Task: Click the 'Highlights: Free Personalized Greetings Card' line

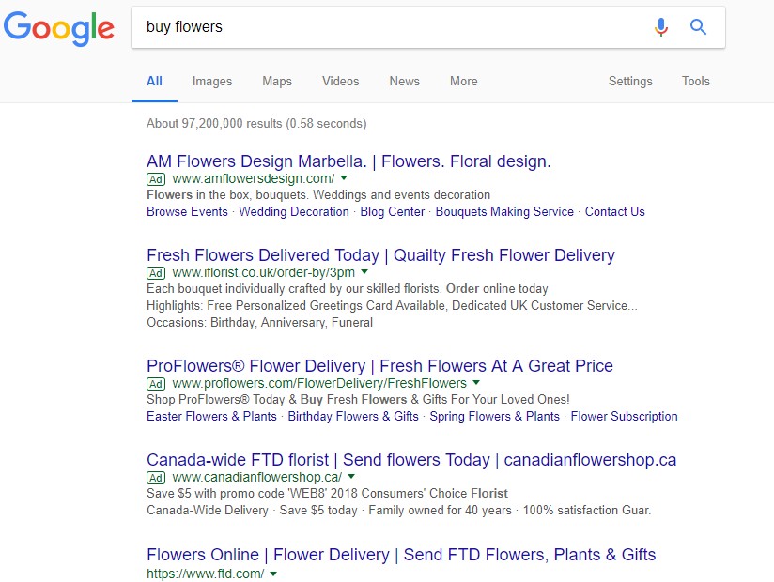Action: [x=392, y=305]
